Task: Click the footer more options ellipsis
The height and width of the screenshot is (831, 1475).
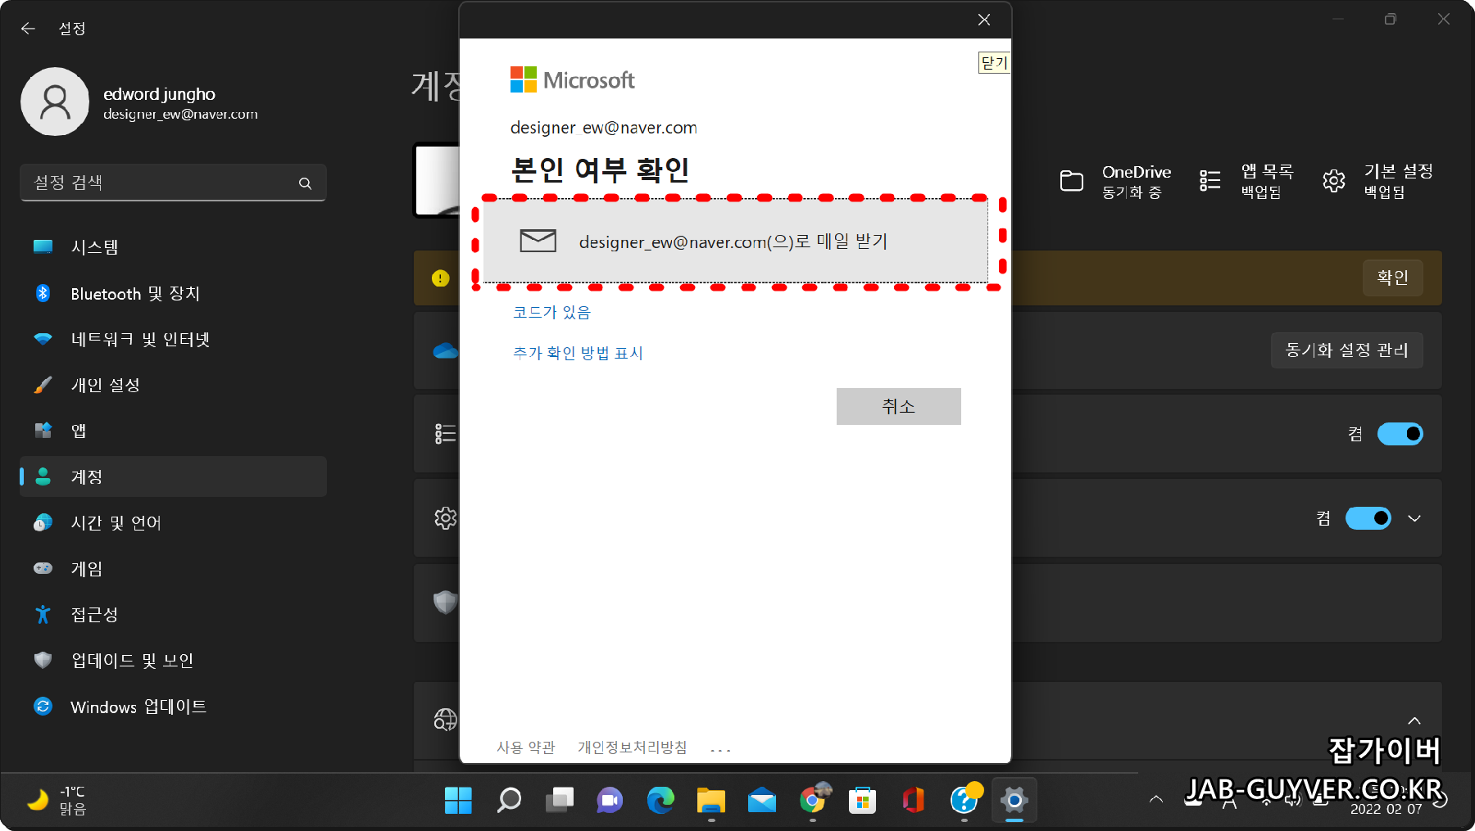Action: pyautogui.click(x=720, y=749)
